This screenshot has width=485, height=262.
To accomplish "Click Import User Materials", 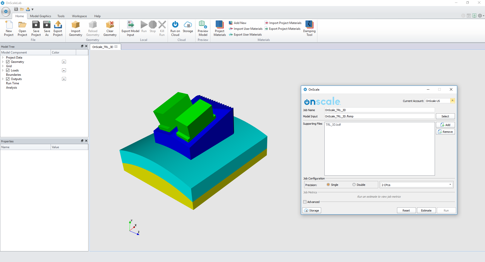I will coord(246,29).
